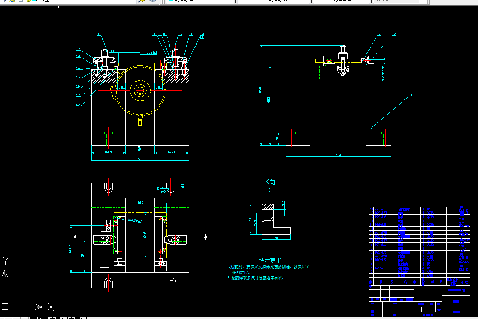The image size is (478, 319).
Task: Pick the R22 radius dimension
Action: 159,188
